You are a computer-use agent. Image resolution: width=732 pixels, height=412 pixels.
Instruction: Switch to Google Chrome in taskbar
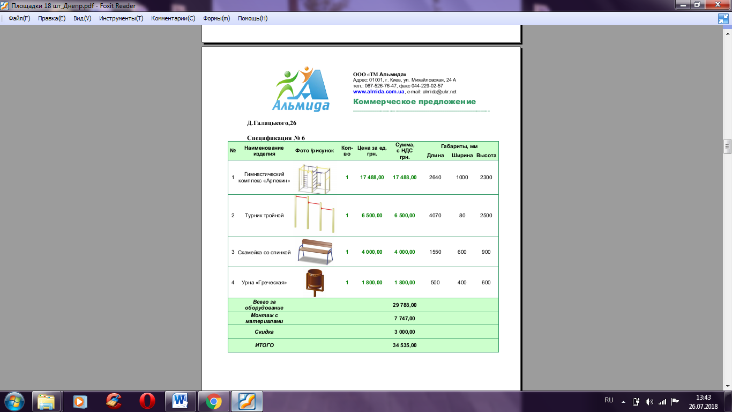pyautogui.click(x=213, y=401)
